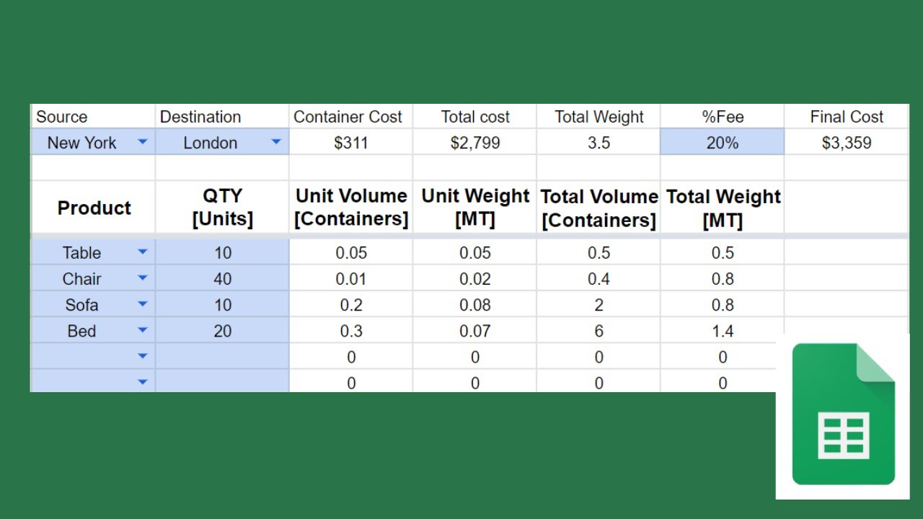The height and width of the screenshot is (519, 923).
Task: Open the Sofa product dropdown arrow
Action: [143, 304]
